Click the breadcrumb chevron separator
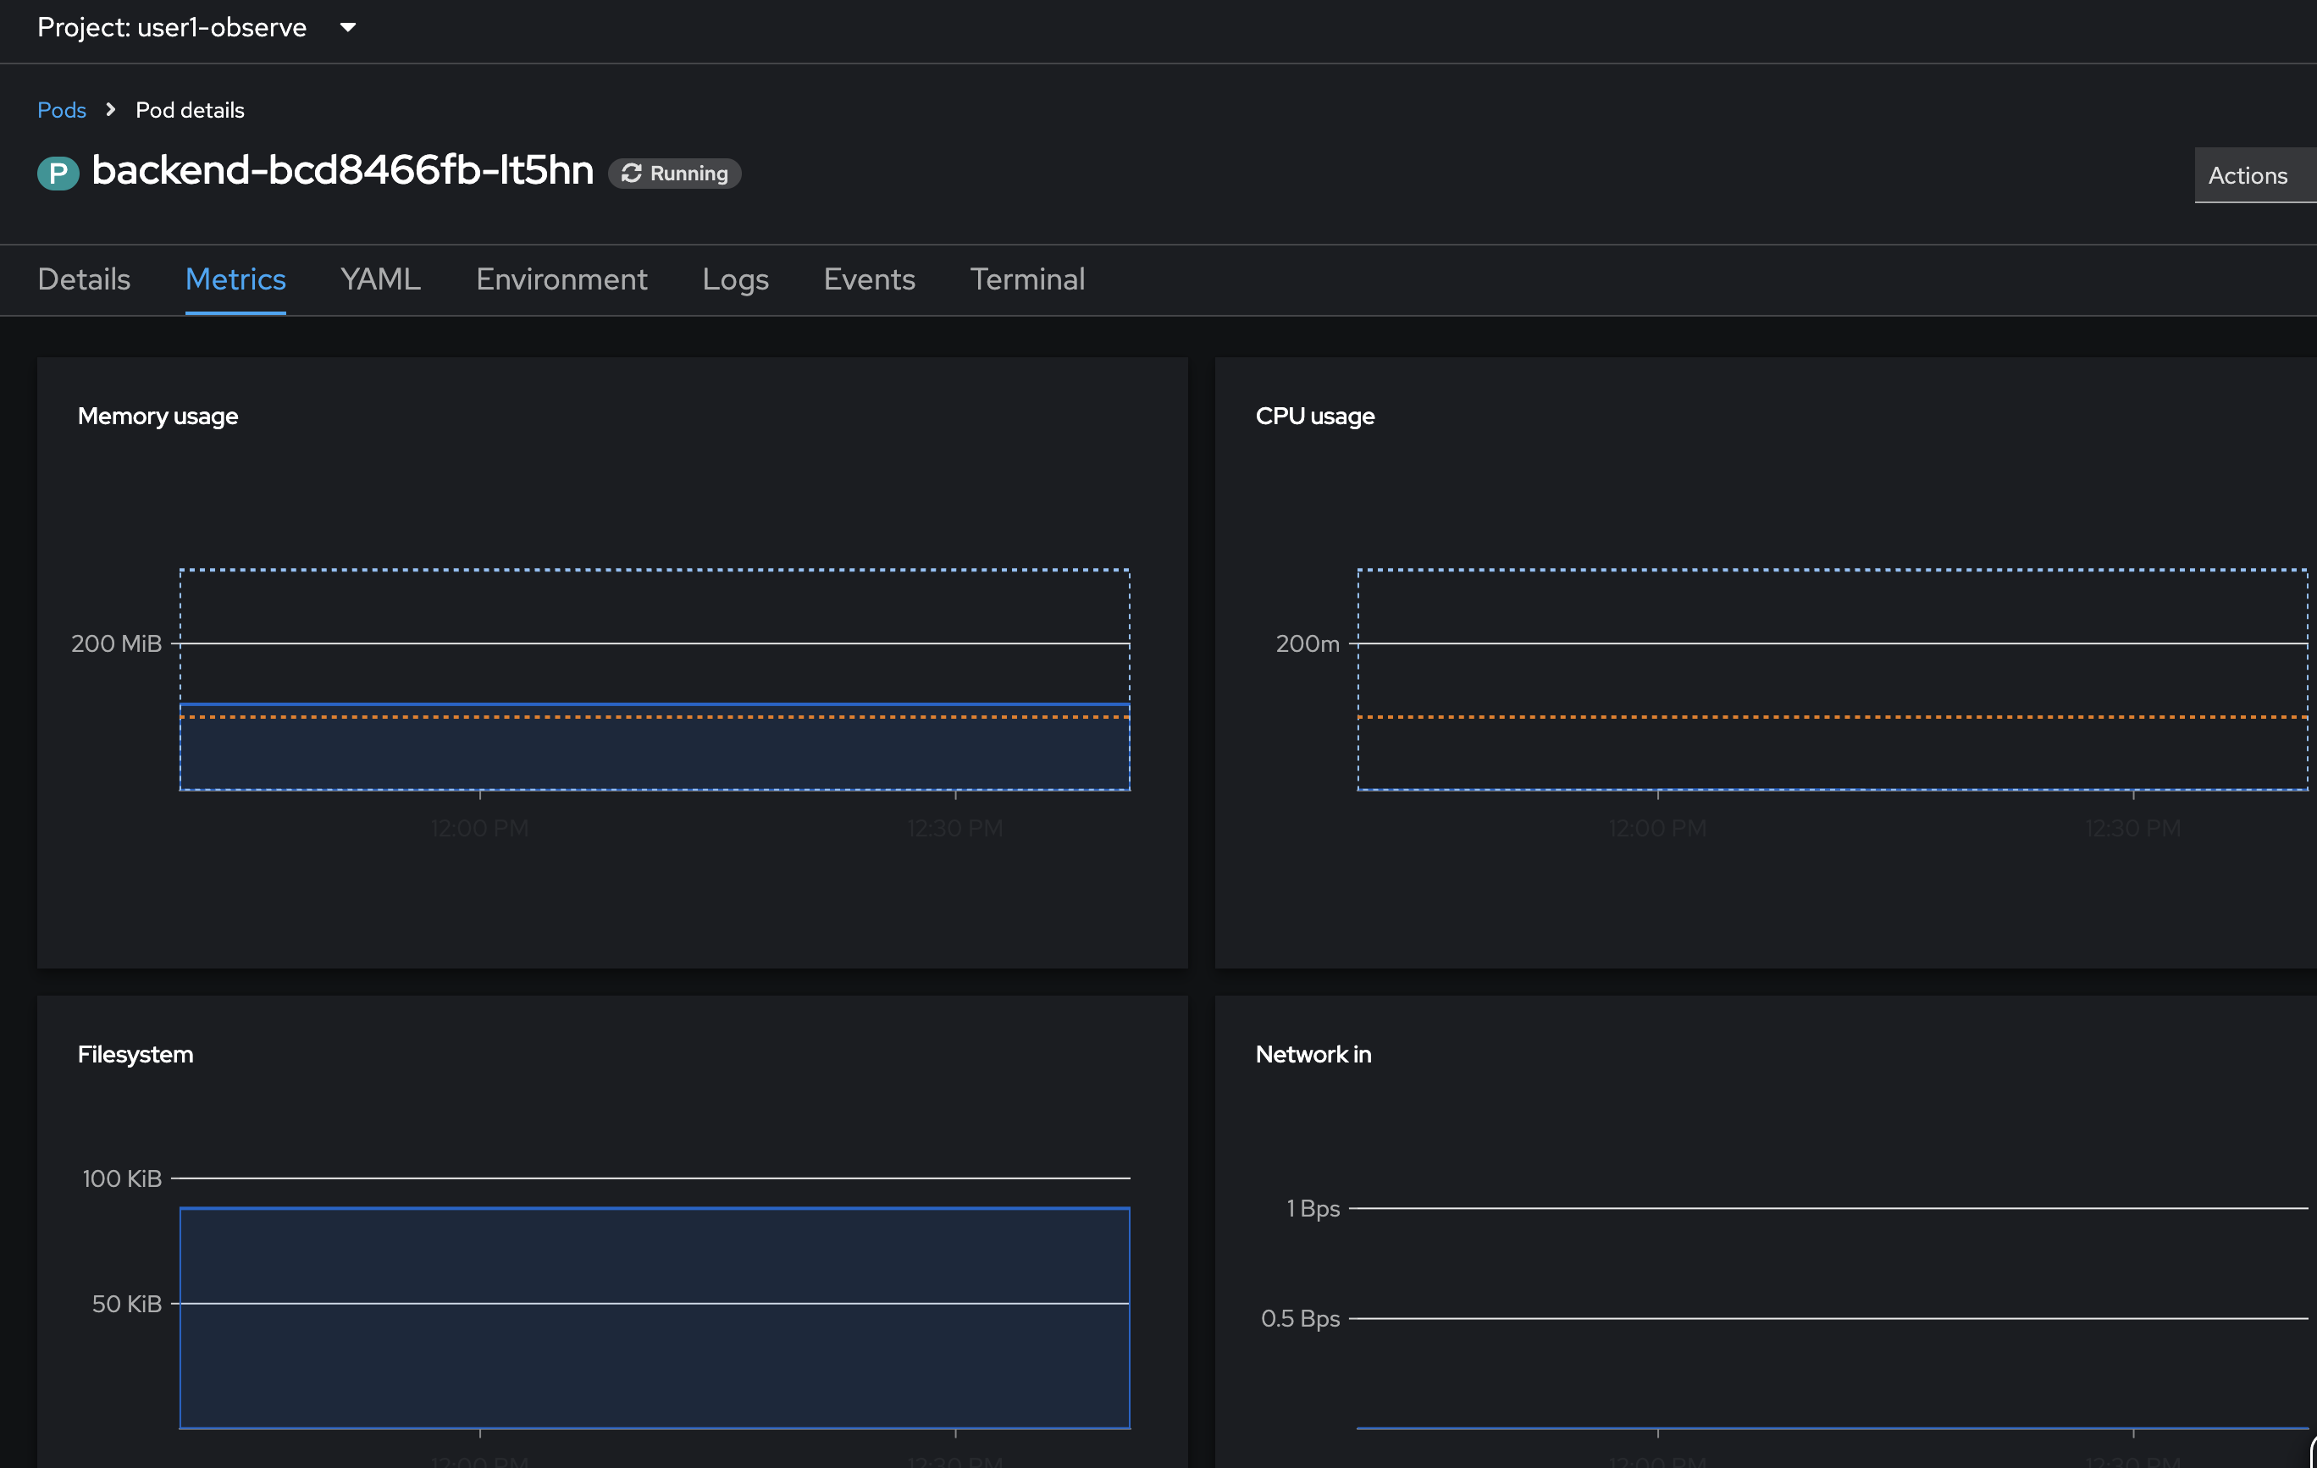Viewport: 2317px width, 1468px height. click(111, 110)
